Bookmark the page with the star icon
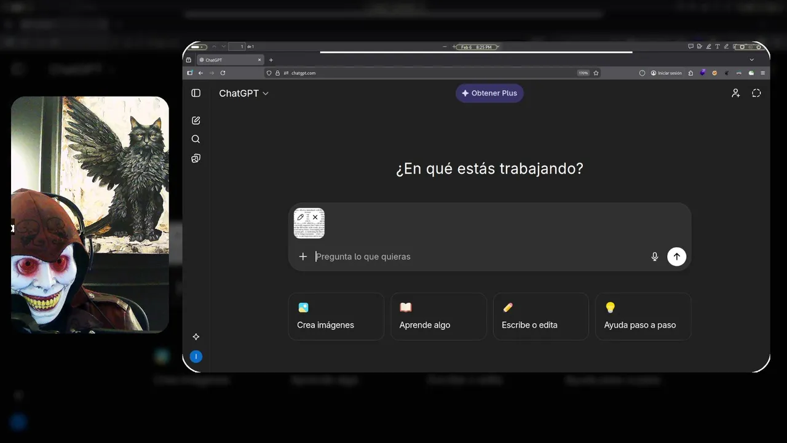The image size is (787, 443). tap(596, 73)
